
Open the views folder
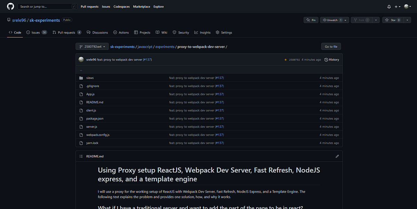90,78
